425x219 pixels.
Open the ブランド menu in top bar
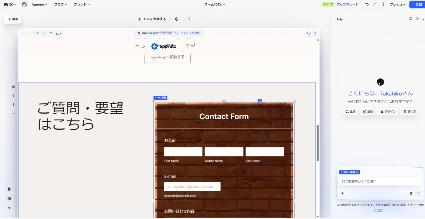coord(82,5)
